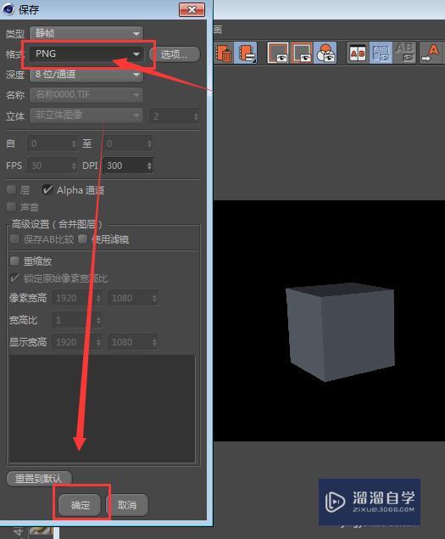Toggle the 层 (layer) checkbox
This screenshot has height=539, width=445.
[12, 190]
